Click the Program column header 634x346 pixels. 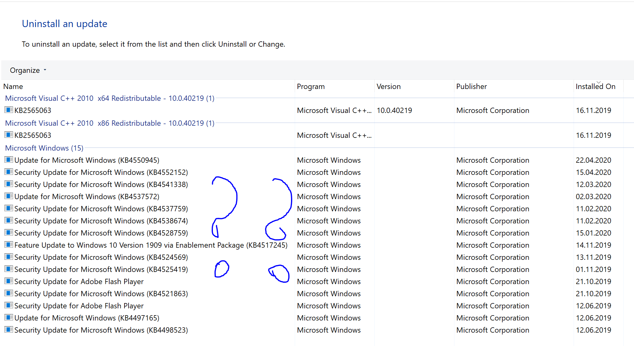311,86
